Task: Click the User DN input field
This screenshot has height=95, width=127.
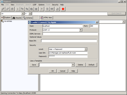Action: [x=68, y=53]
